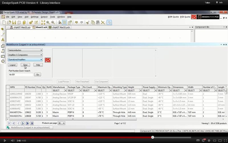Open the Tools menu
Viewport: 228px width, 143px height.
(52, 17)
